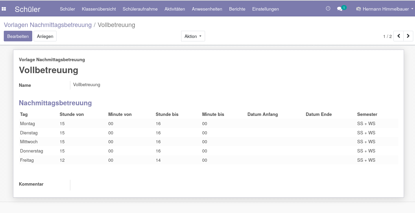Open Klassenübersicht menu
The height and width of the screenshot is (213, 415).
(x=99, y=9)
